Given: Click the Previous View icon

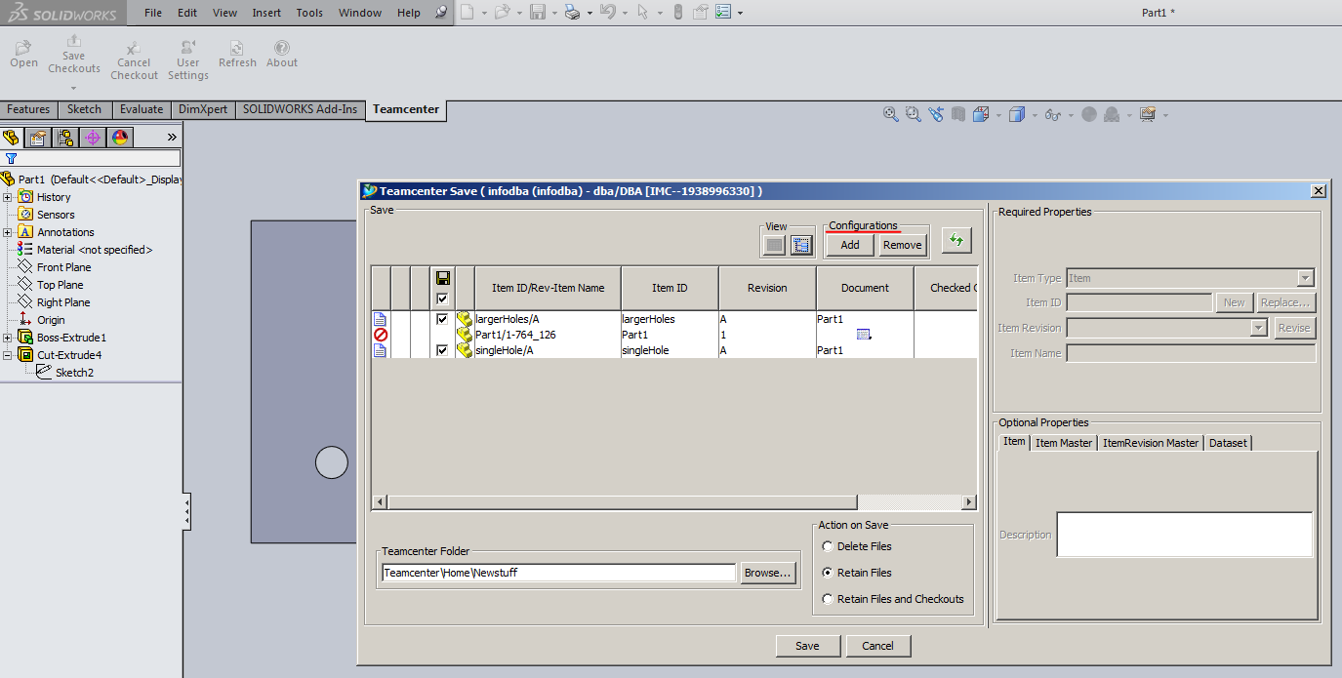Looking at the screenshot, I should 937,114.
